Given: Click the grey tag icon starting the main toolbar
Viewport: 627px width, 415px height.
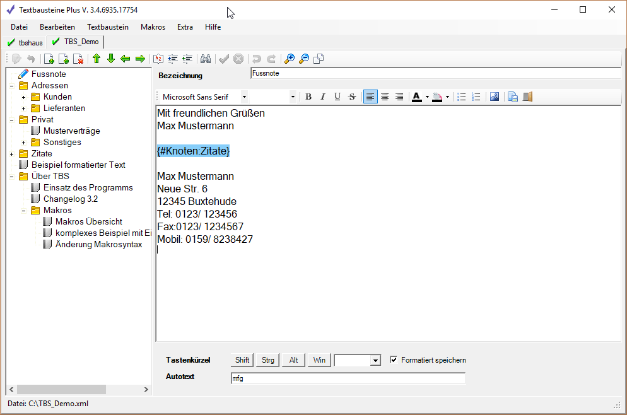Looking at the screenshot, I should click(16, 59).
